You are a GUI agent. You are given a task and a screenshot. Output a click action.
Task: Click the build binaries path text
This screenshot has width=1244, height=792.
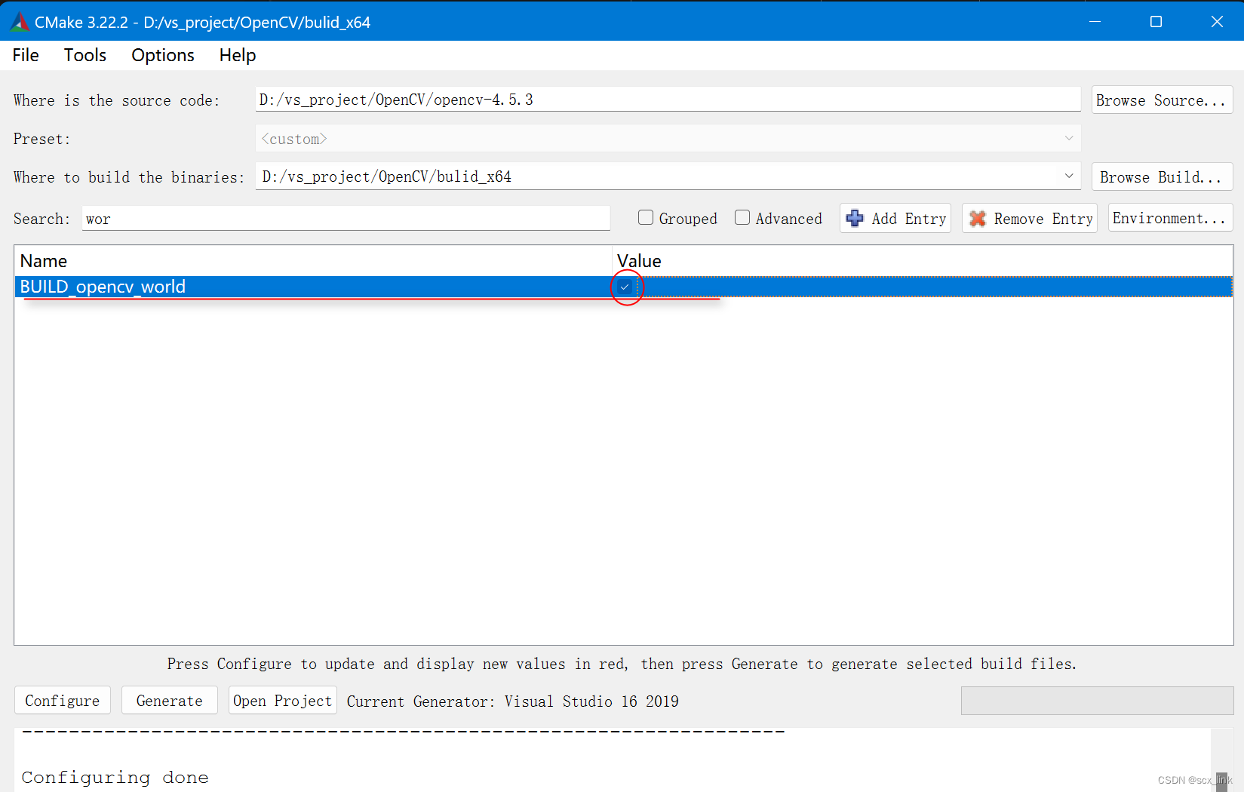(387, 177)
